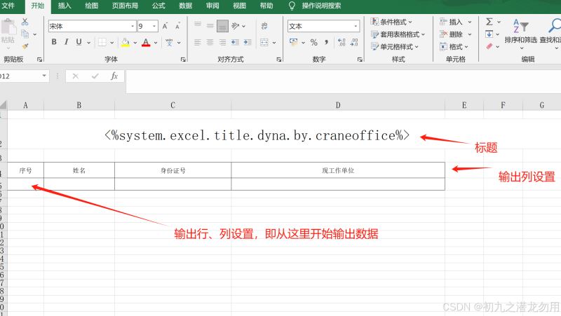
Task: Click the text orientation icon
Action: 236,26
